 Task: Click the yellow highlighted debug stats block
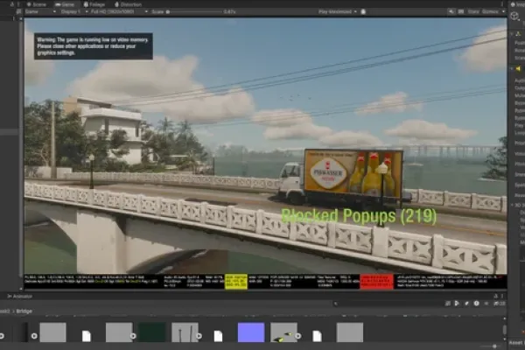point(236,282)
